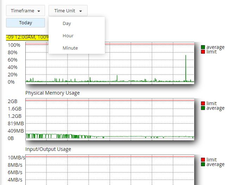Click the 409MB memory axis label

pos(16,131)
